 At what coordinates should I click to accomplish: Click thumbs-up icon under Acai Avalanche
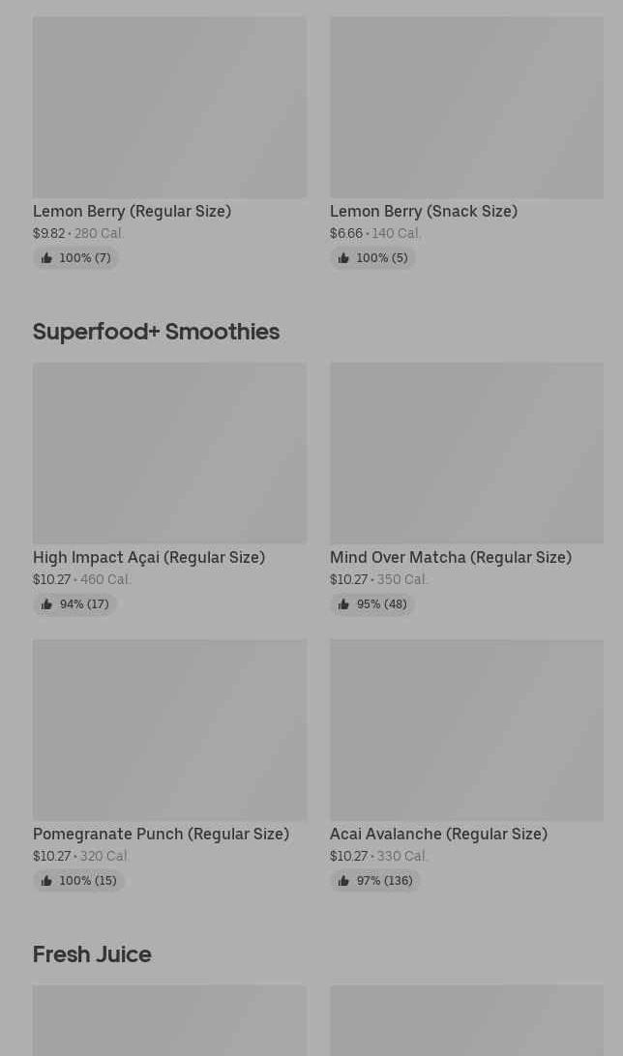tap(343, 881)
